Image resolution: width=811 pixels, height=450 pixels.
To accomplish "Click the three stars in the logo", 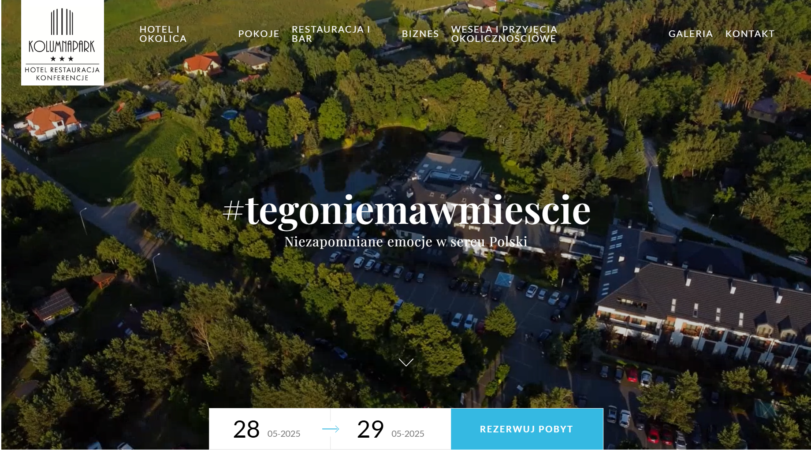I will 62,59.
